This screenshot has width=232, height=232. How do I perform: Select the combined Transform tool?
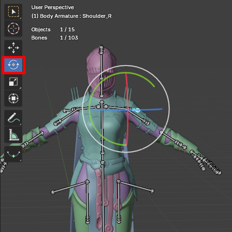click(14, 98)
